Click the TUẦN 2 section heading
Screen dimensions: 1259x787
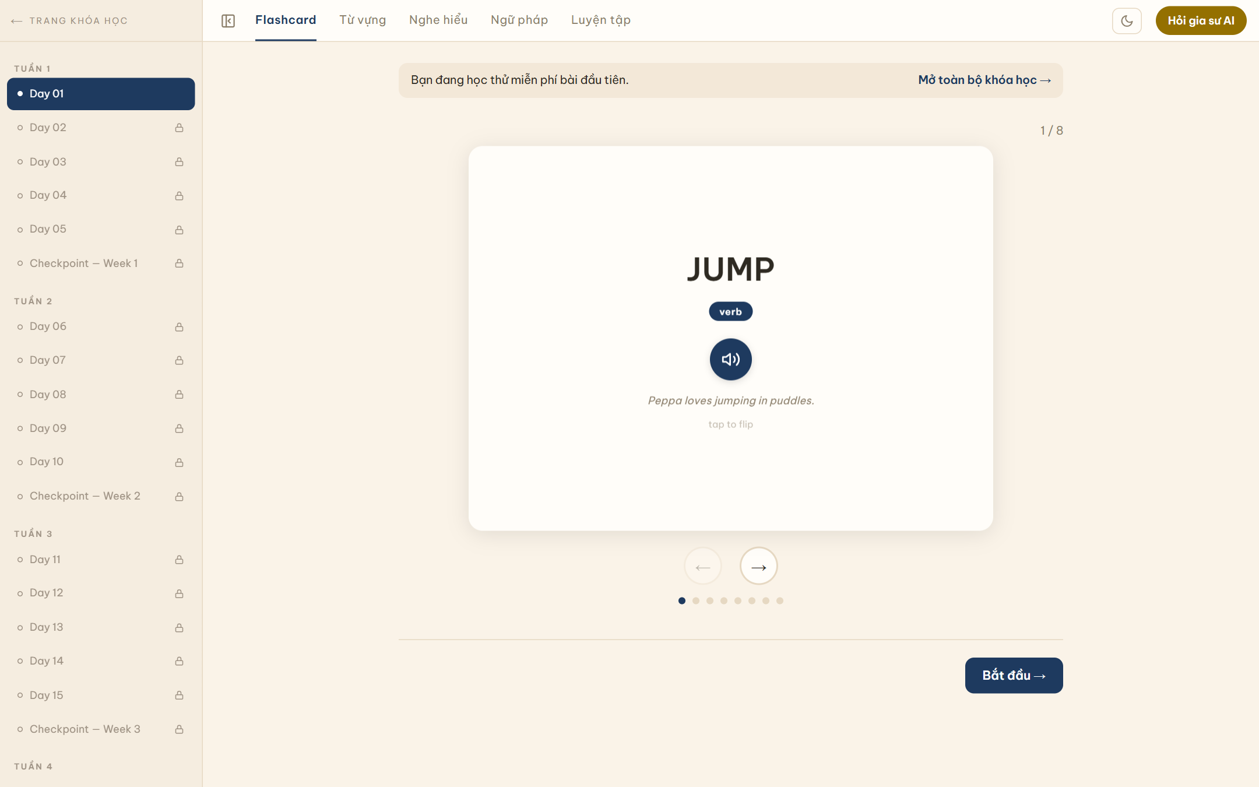(x=33, y=301)
